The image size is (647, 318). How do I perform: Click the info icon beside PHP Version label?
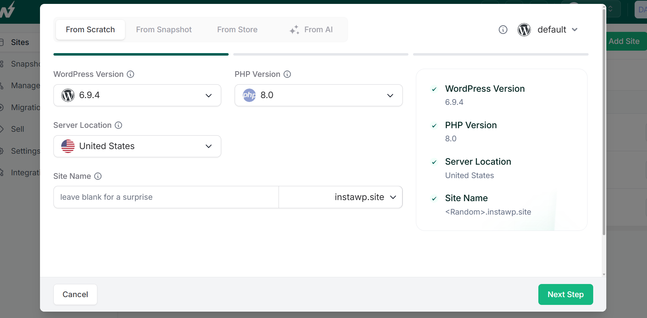click(x=287, y=74)
